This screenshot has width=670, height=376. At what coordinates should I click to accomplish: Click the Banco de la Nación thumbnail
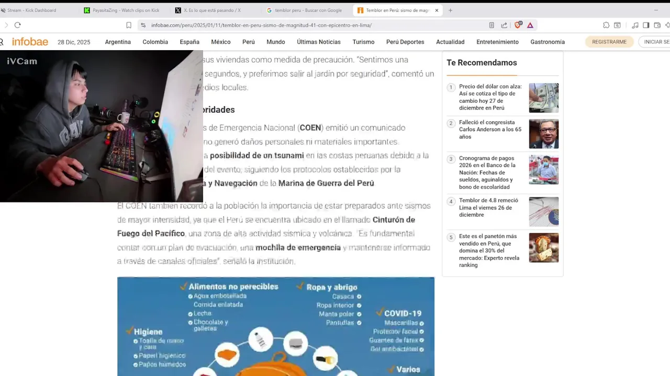coord(543,170)
